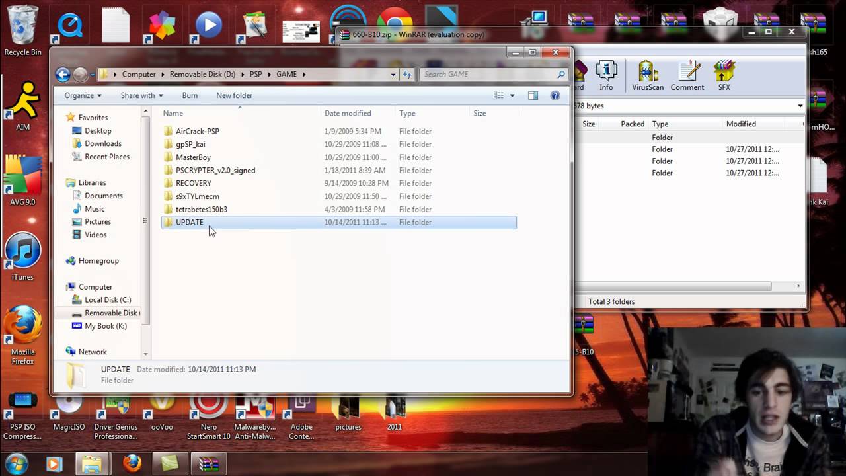Select the MasterBoy folder

pos(193,157)
